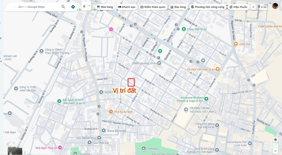282x155 pixels.
Task: Select the Điểm tham quan chip
Action: (153, 7)
